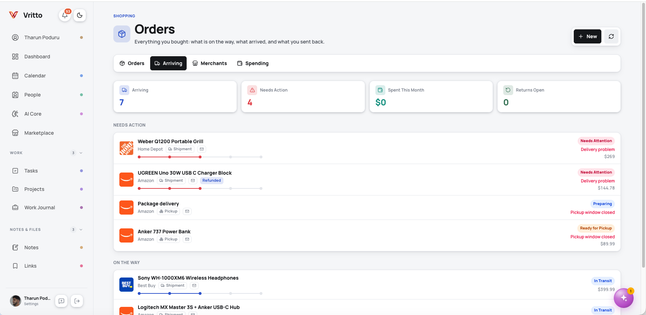The width and height of the screenshot is (646, 315).
Task: Open the notifications bell
Action: 65,15
